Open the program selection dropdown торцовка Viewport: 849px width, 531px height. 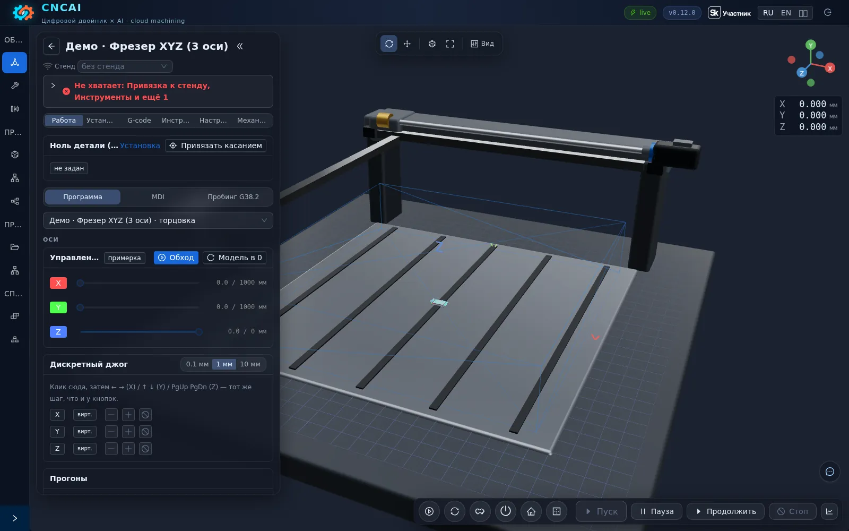point(158,220)
